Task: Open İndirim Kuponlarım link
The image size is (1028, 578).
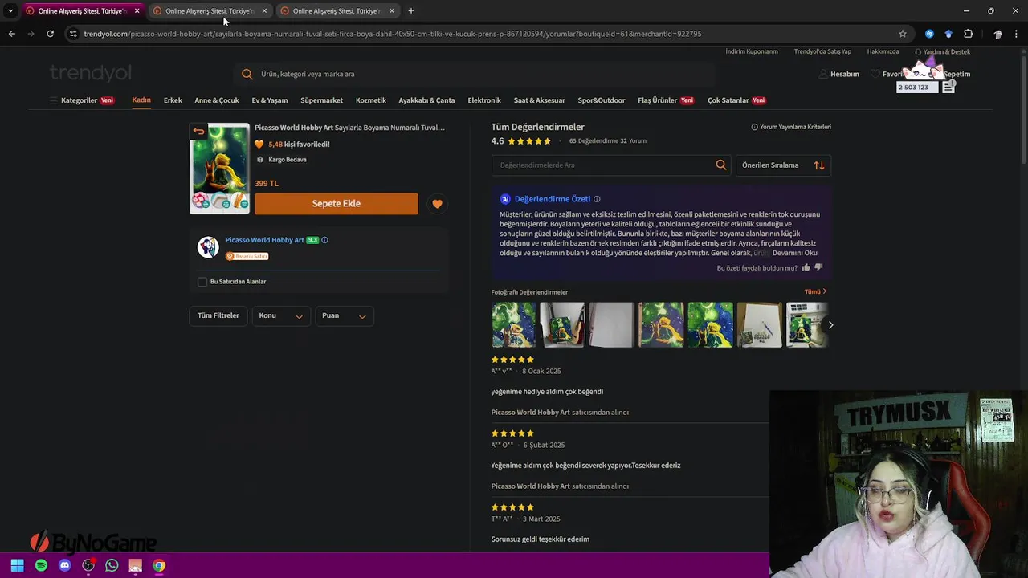Action: 752,51
